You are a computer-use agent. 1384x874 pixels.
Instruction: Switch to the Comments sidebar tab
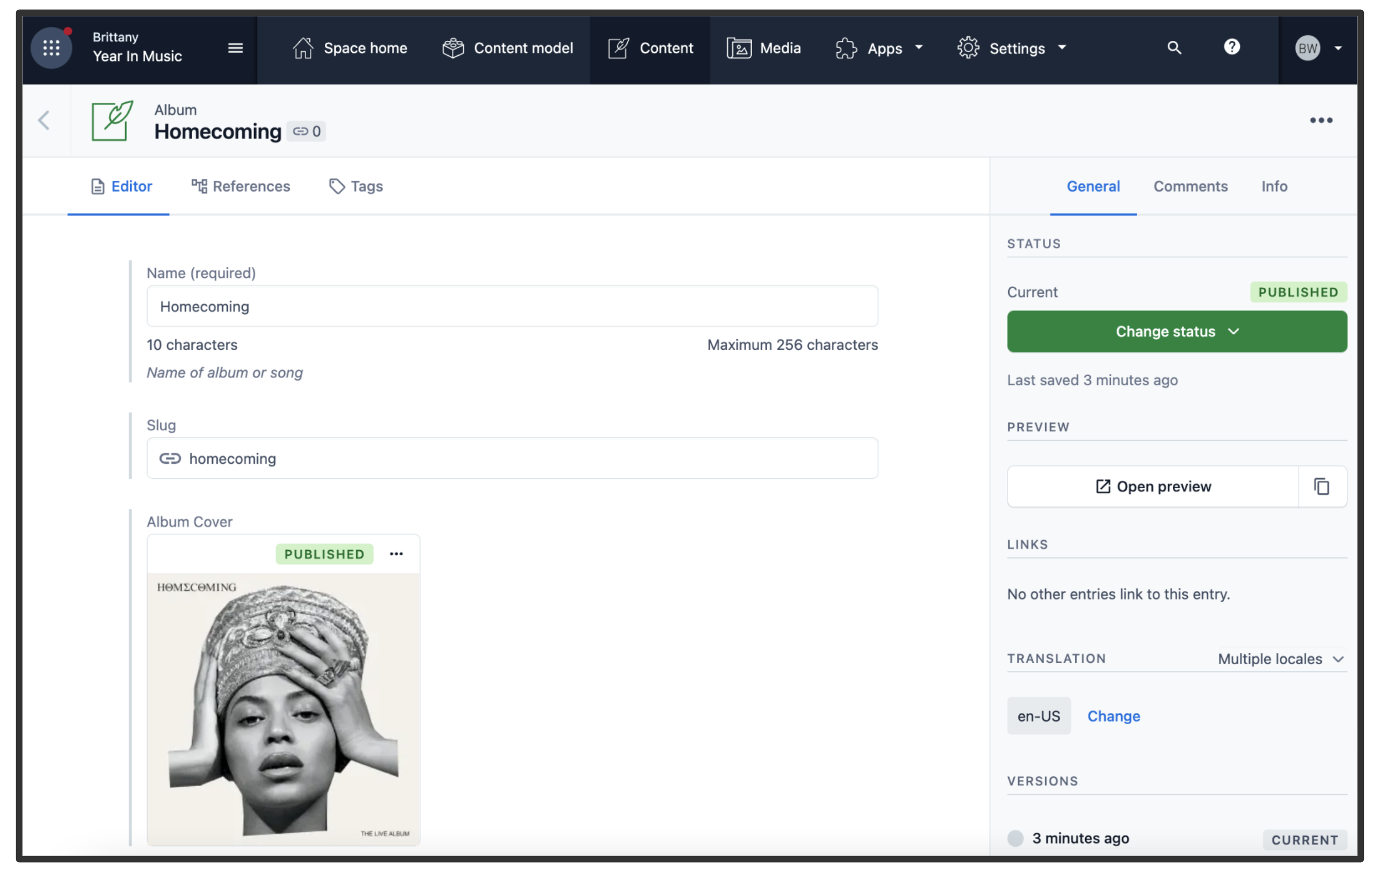point(1190,186)
